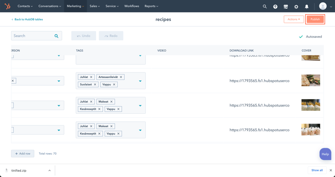Screen dimensions: 335x177
Task: Expand tags dropdown for Artesaanileivät row
Action: coord(140,81)
